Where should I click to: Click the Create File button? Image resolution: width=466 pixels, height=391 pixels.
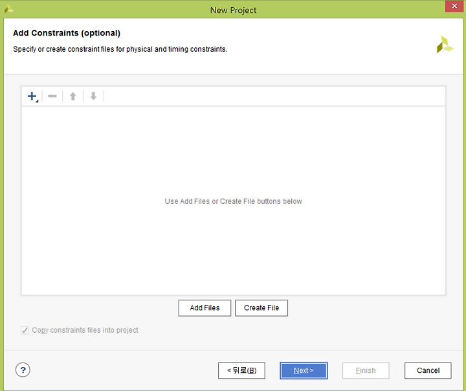pos(261,308)
